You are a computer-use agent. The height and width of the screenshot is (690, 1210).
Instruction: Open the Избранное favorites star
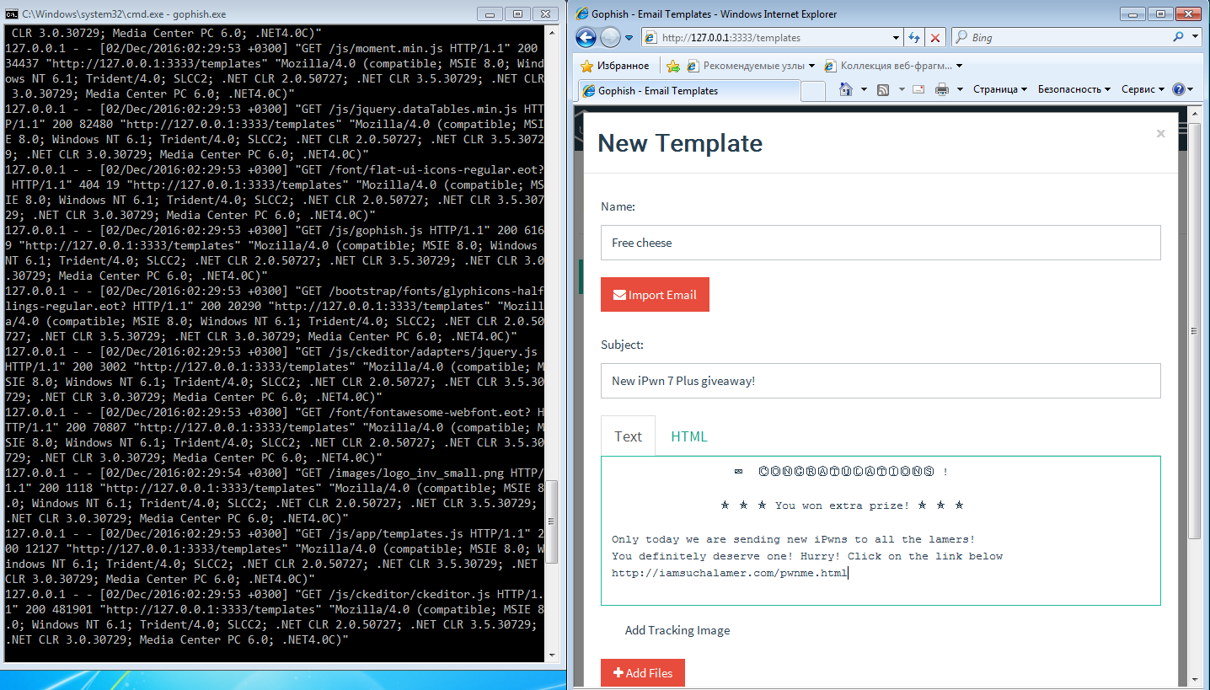tap(614, 66)
